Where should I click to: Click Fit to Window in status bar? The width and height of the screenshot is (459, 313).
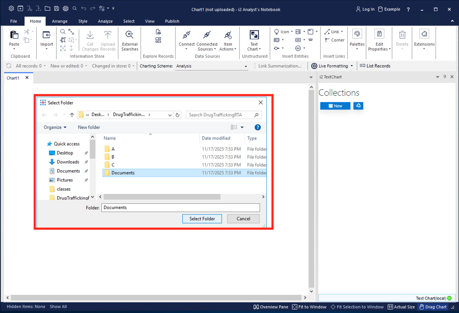pos(309,307)
